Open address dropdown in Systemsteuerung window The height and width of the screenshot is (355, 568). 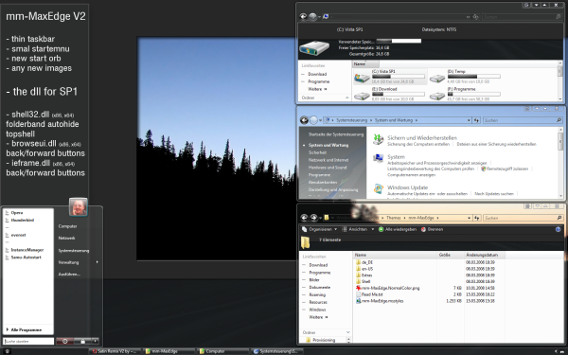pos(469,120)
